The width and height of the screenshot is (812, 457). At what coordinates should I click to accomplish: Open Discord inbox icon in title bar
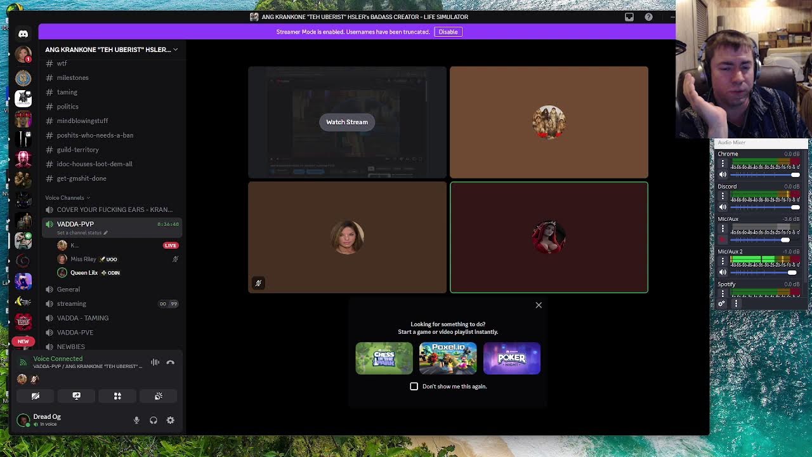[x=629, y=17]
